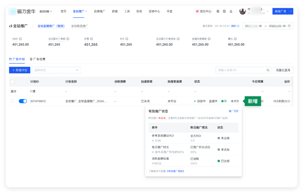Image resolution: width=303 pixels, height=193 pixels.
Task: Expand the 全站推广 navigation chevron
Action: (86, 11)
